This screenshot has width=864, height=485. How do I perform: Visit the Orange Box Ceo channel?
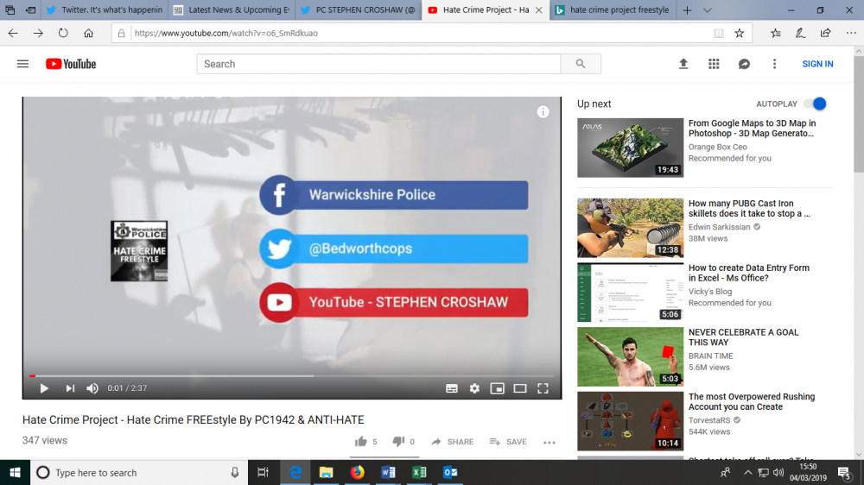click(x=717, y=147)
